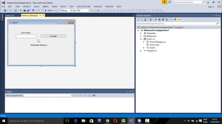This screenshot has width=222, height=124.
Task: Start debugging with the Start button
Action: [x=49, y=11]
